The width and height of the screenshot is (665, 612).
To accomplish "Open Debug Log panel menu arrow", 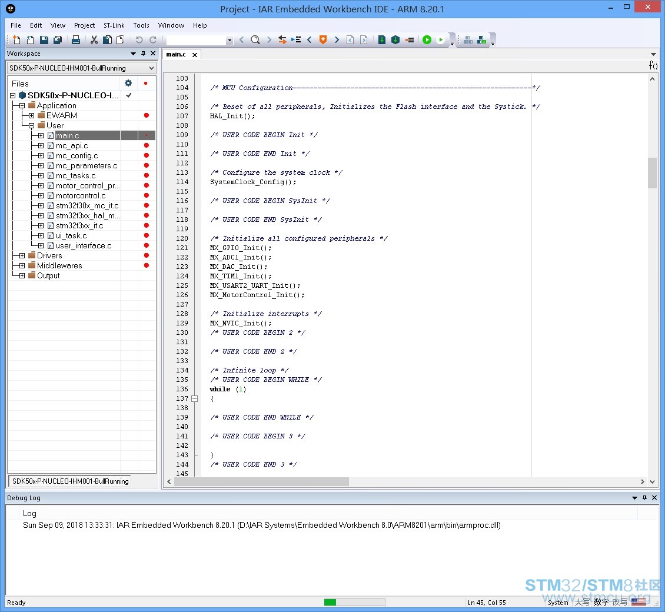I will [x=634, y=497].
